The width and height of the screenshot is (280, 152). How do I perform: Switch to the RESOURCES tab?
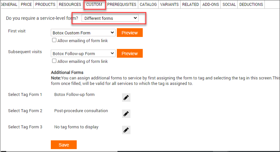click(70, 4)
